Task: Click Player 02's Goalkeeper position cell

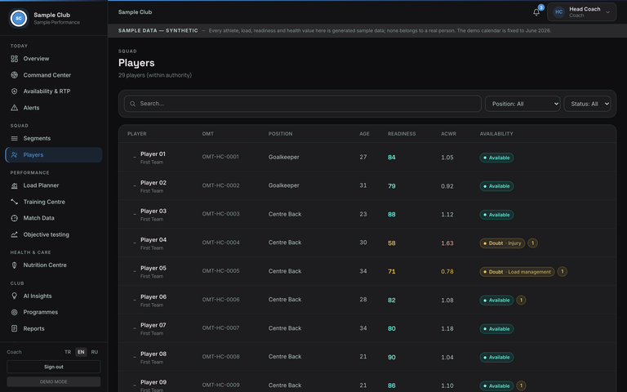Action: (283, 185)
